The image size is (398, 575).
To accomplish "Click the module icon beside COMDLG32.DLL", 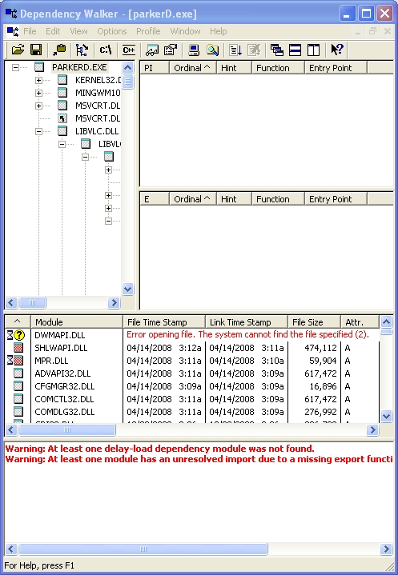I will pos(18,412).
